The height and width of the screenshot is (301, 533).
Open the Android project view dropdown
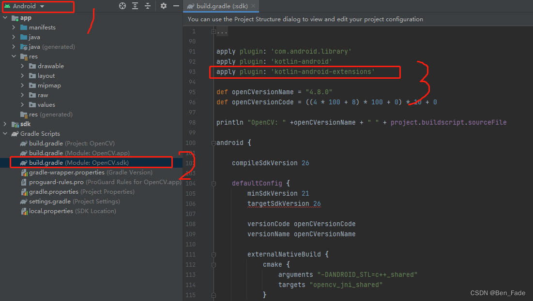point(29,6)
